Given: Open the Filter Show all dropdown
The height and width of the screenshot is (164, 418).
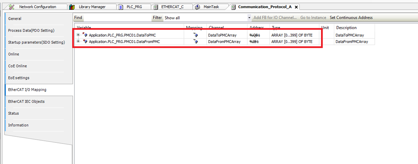Looking at the screenshot, I should click(x=249, y=18).
